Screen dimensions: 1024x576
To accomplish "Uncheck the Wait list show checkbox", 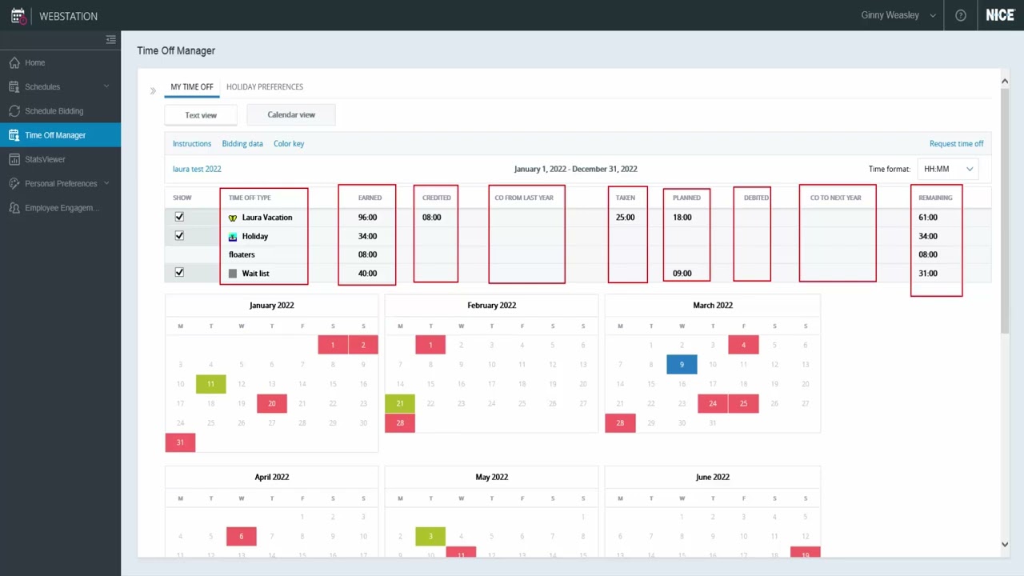I will [x=179, y=273].
